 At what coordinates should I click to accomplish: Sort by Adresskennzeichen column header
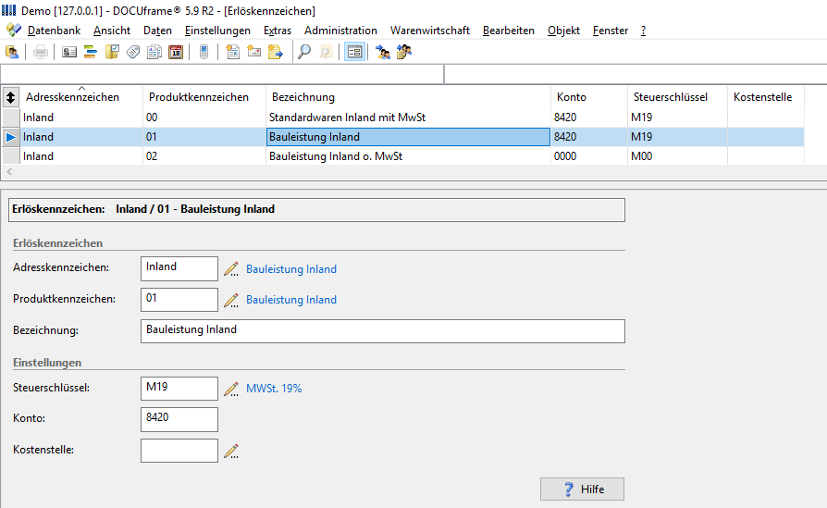pyautogui.click(x=81, y=97)
